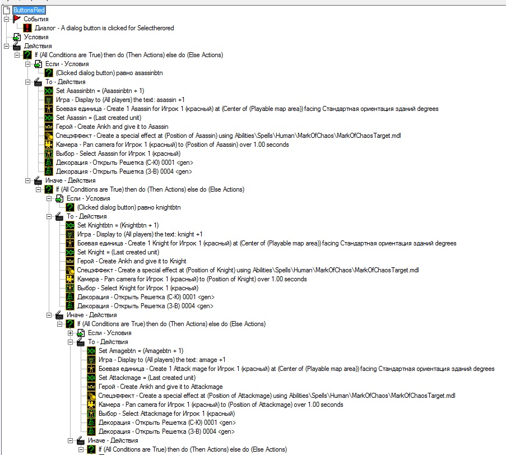Collapse first Если - Условия node
The height and width of the screenshot is (455, 506).
(x=27, y=64)
